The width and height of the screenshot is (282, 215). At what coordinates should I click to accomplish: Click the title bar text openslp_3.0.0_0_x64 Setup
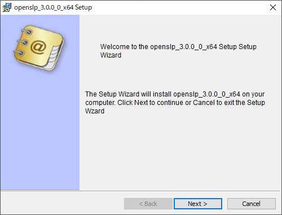pos(53,7)
